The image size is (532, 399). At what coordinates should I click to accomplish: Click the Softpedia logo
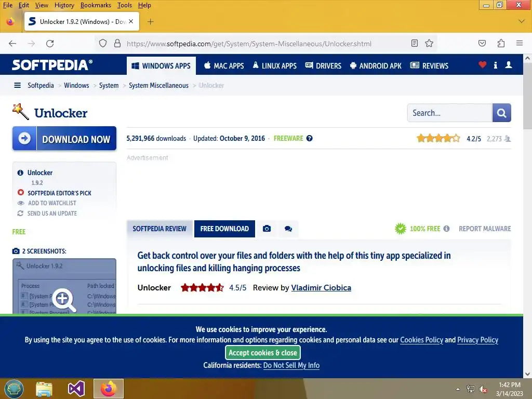coord(52,65)
